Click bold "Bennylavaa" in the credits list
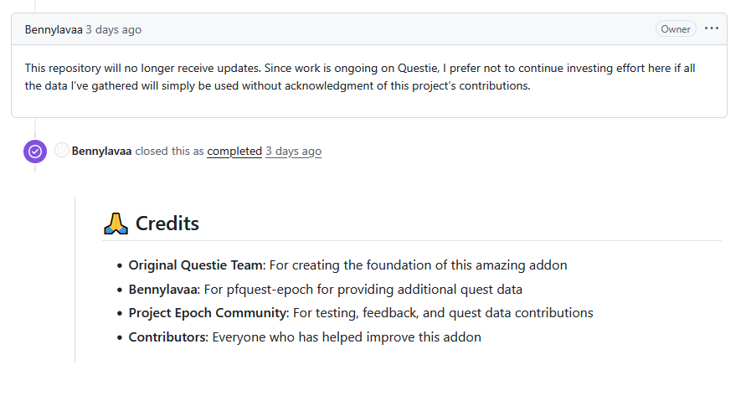 (x=163, y=289)
